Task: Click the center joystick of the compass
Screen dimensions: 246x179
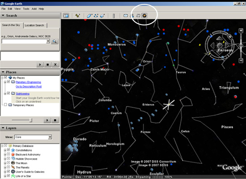Action: (220, 46)
